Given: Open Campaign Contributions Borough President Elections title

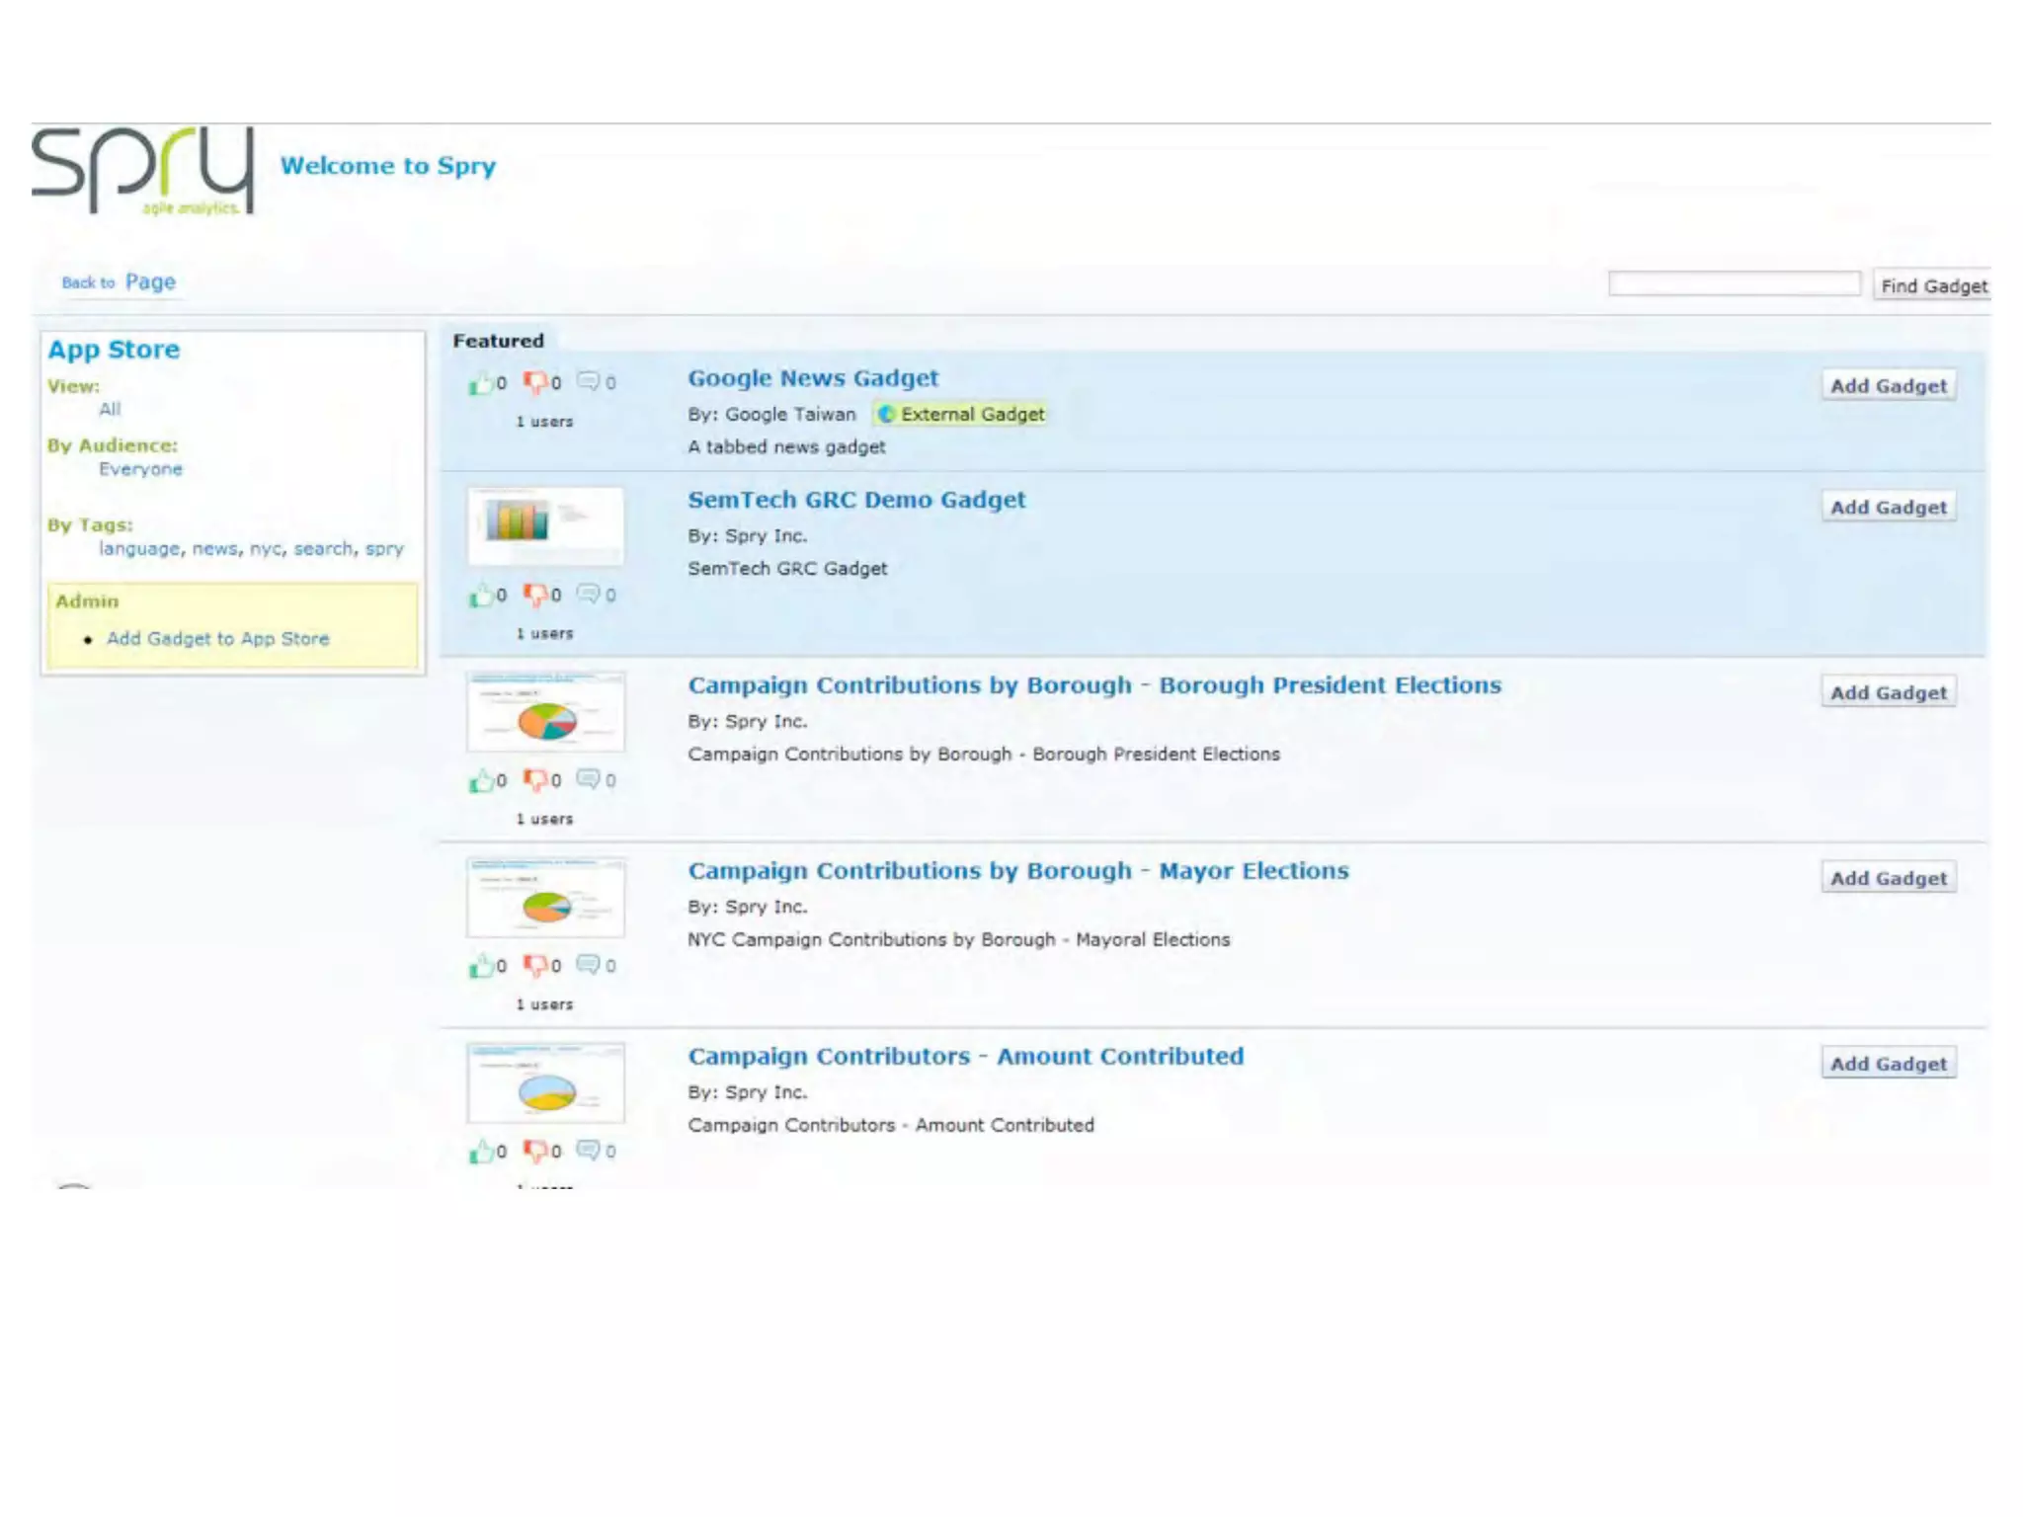Looking at the screenshot, I should coord(1093,685).
